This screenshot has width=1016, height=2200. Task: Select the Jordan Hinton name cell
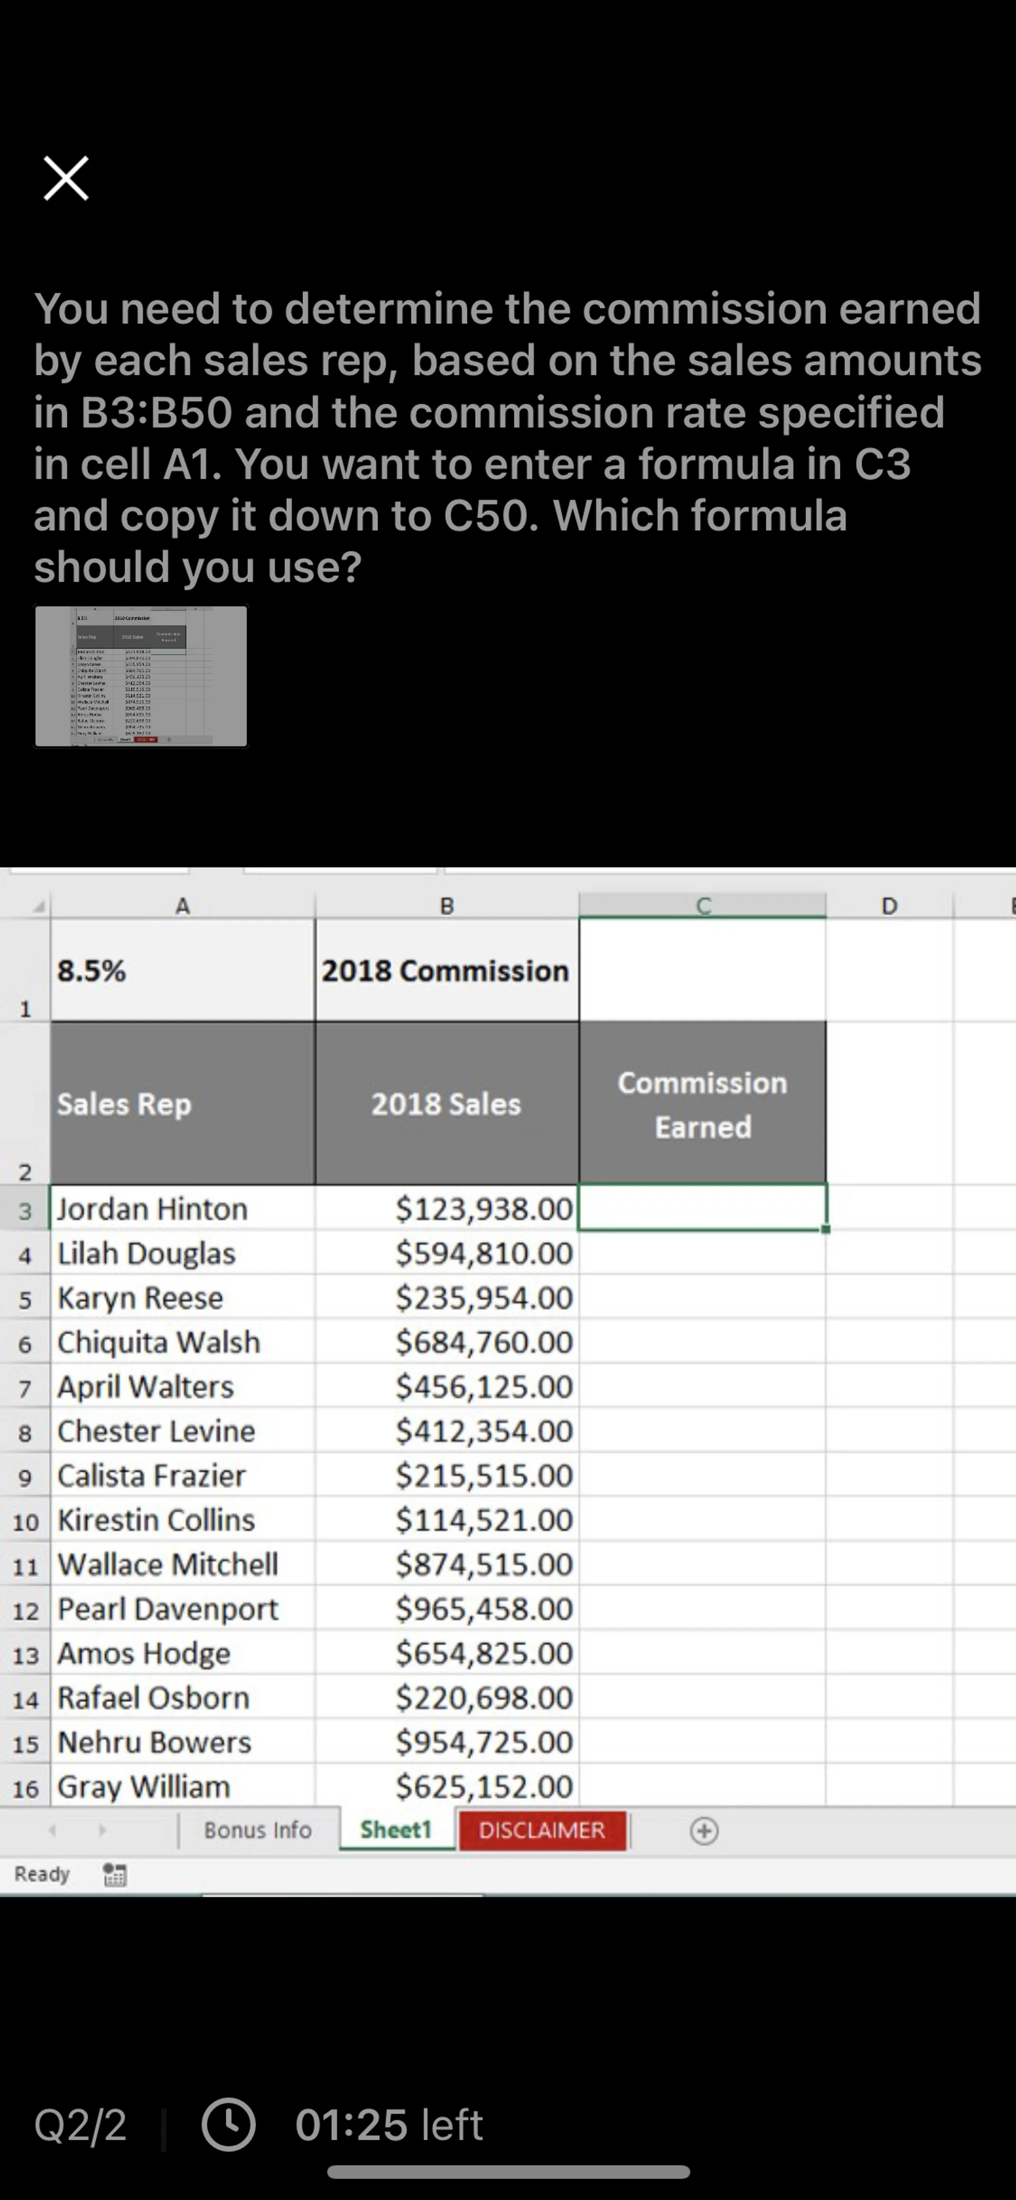pos(182,1208)
